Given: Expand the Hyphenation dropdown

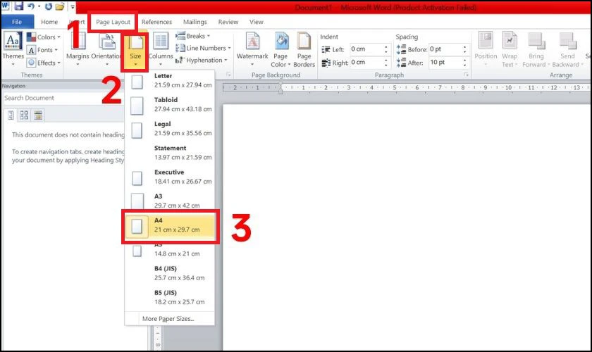Looking at the screenshot, I should click(x=202, y=60).
